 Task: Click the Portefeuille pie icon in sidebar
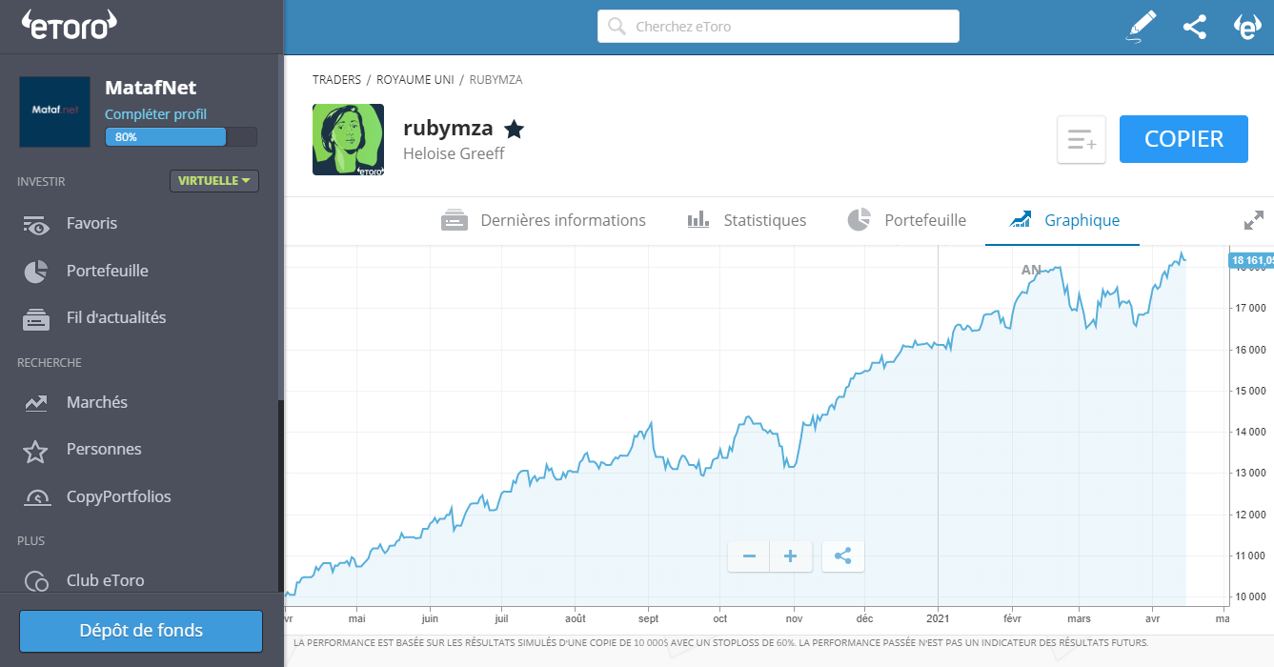click(36, 272)
